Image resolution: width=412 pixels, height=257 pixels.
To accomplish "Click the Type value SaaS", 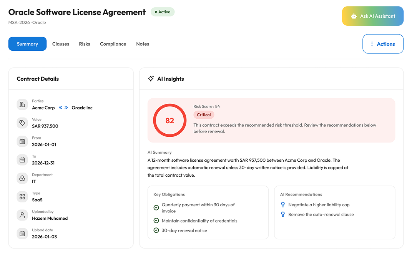I will click(37, 200).
